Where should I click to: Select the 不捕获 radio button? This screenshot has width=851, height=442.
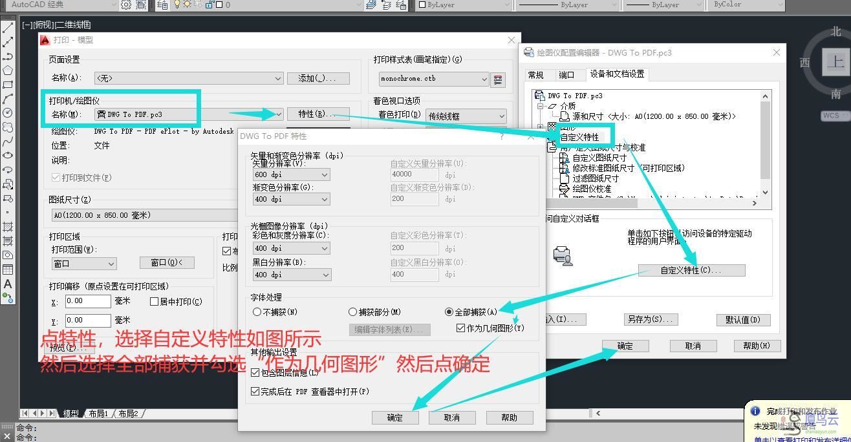click(257, 312)
